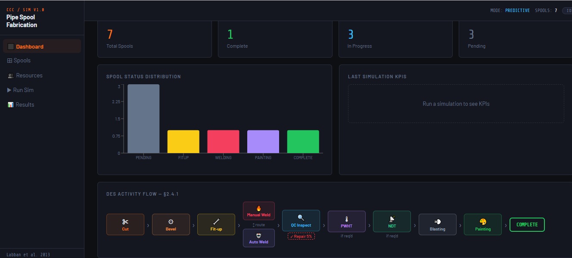
Task: Click the palette icon on Painting step
Action: [x=483, y=222]
